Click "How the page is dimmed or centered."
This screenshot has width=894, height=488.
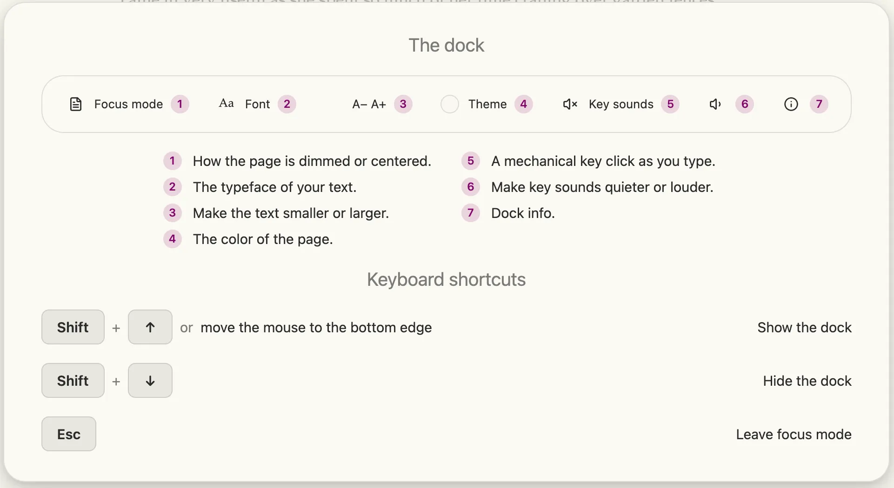click(x=312, y=161)
